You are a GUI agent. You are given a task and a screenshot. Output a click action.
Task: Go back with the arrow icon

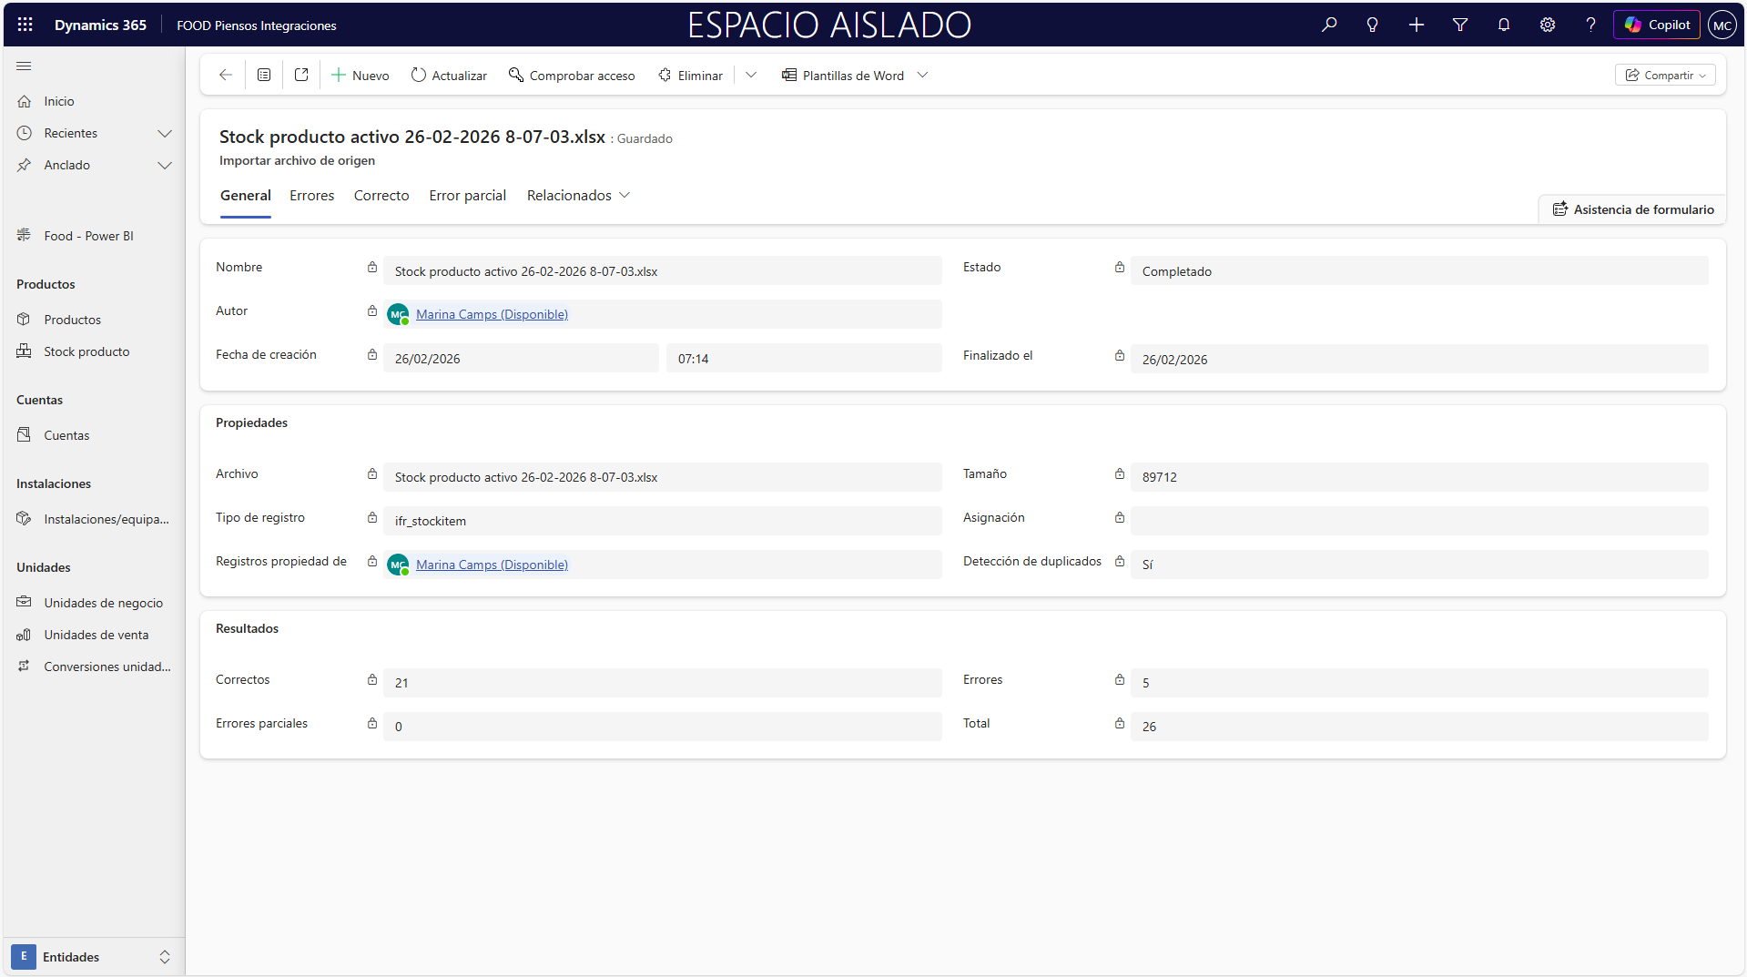coord(225,76)
